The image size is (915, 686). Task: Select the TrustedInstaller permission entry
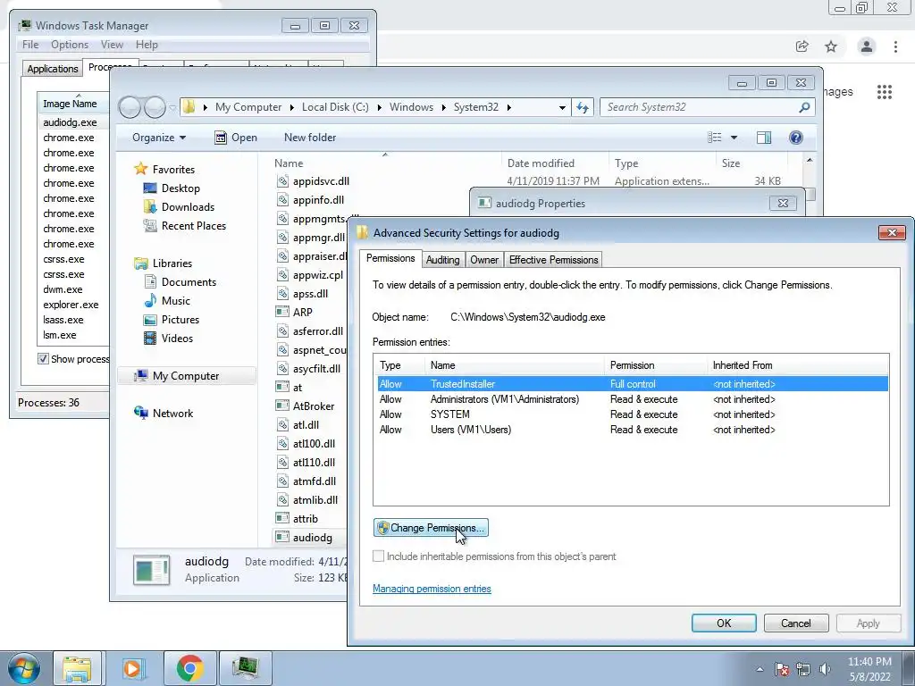pyautogui.click(x=633, y=384)
